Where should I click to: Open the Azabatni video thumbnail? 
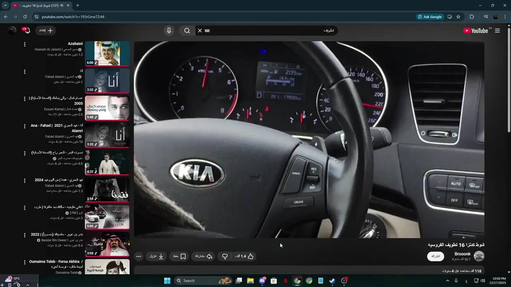107,53
